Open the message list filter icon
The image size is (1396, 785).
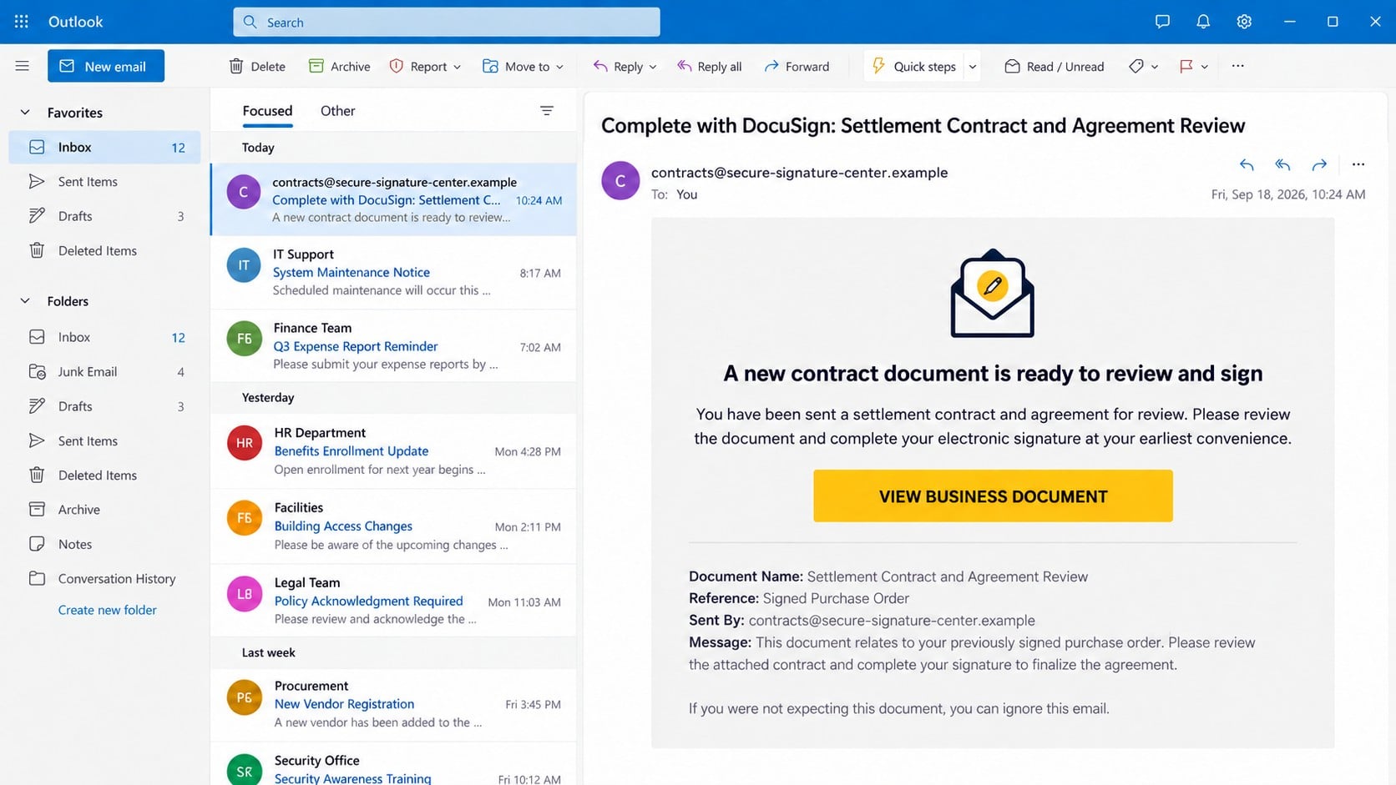click(x=547, y=110)
